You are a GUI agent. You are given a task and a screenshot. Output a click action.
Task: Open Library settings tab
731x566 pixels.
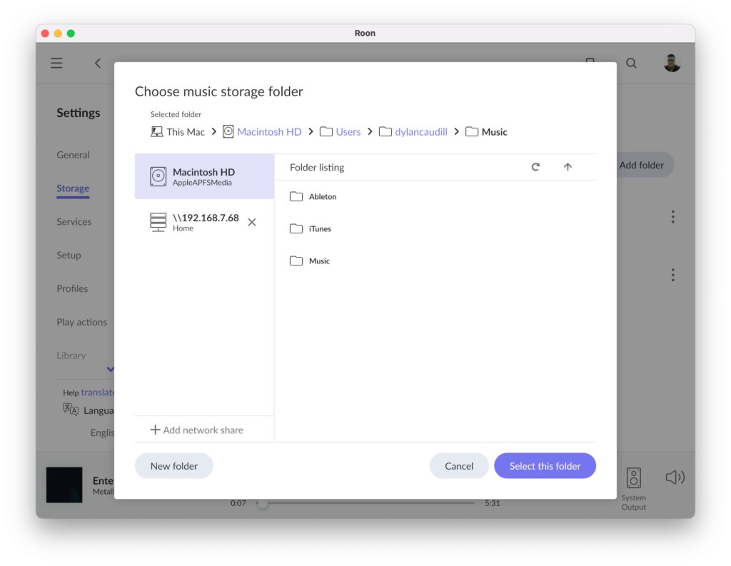[x=71, y=355]
